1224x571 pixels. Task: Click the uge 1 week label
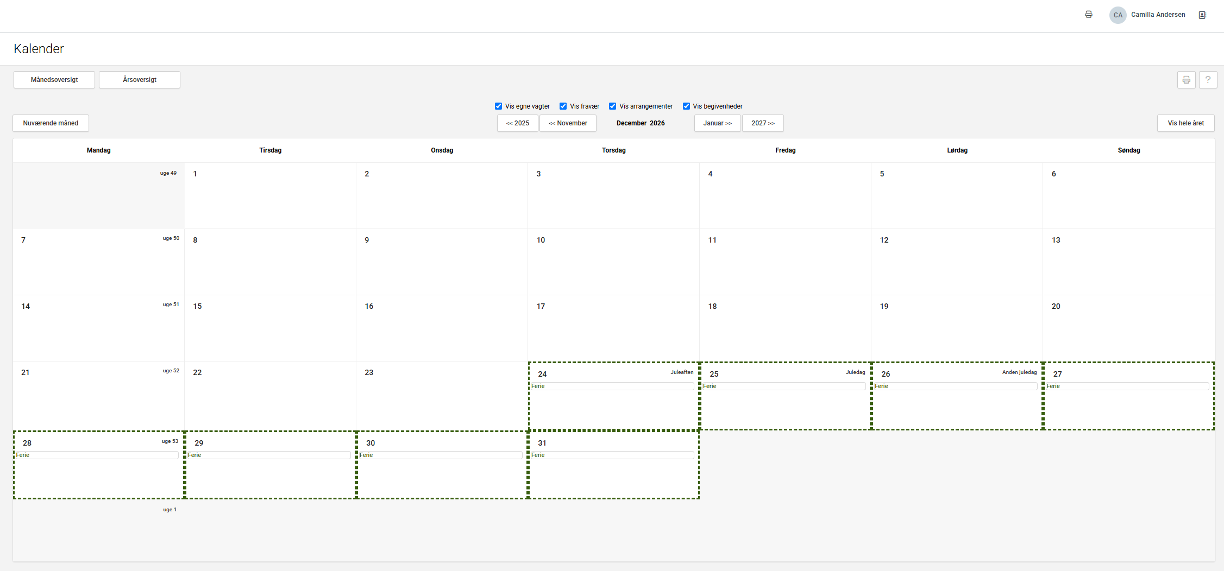click(170, 510)
